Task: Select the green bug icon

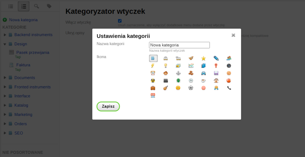Action: click(178, 80)
